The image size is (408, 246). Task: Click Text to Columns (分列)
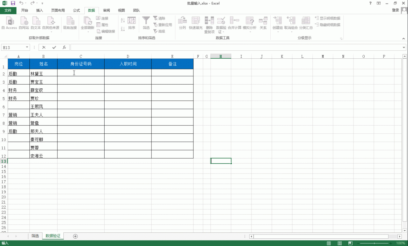point(182,23)
